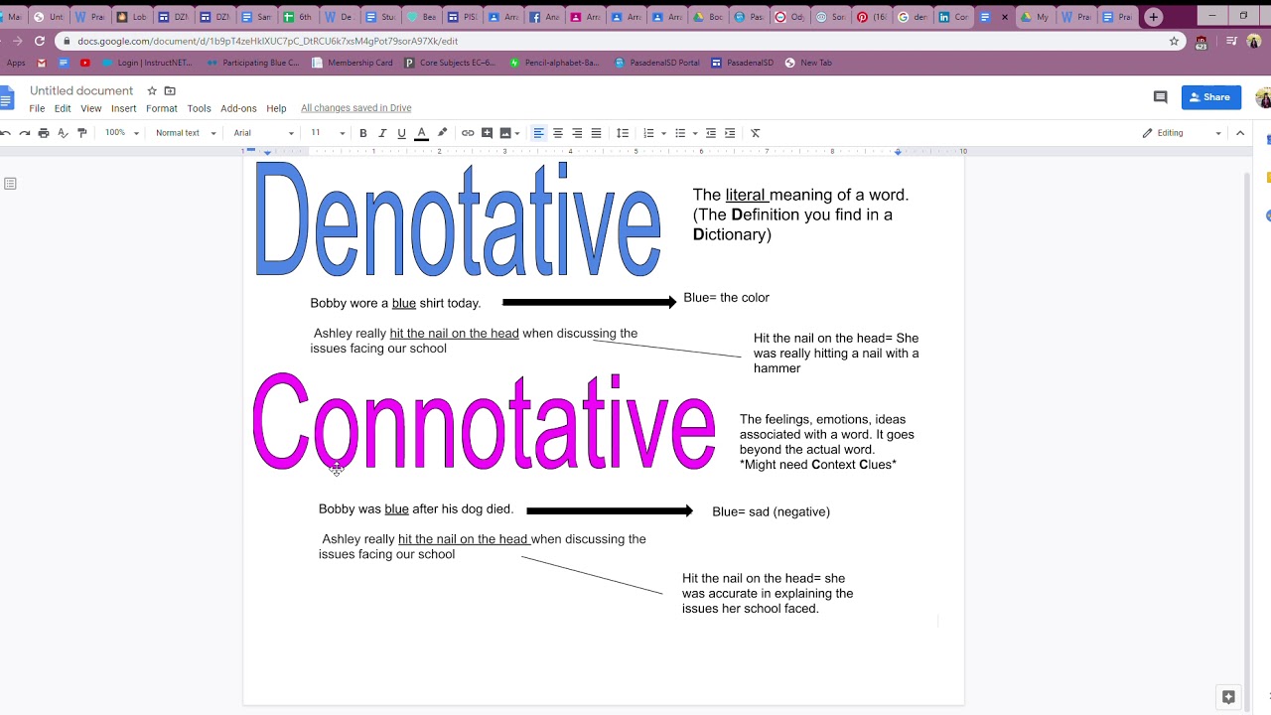The width and height of the screenshot is (1271, 715).
Task: Open the Apps bookmark shortcut
Action: click(14, 63)
